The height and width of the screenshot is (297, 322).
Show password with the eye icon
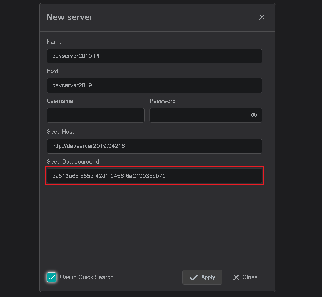(x=254, y=115)
